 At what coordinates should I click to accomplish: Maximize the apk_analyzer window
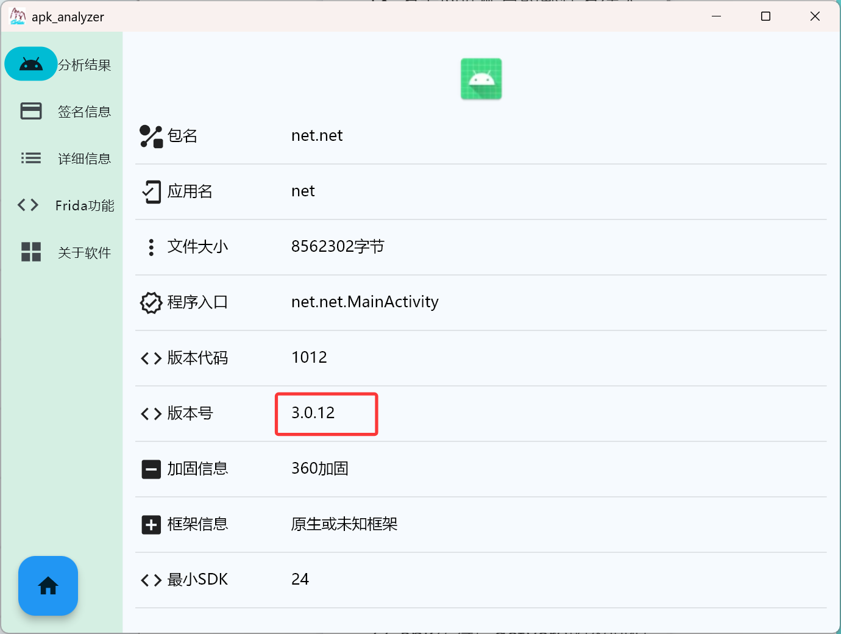(766, 16)
